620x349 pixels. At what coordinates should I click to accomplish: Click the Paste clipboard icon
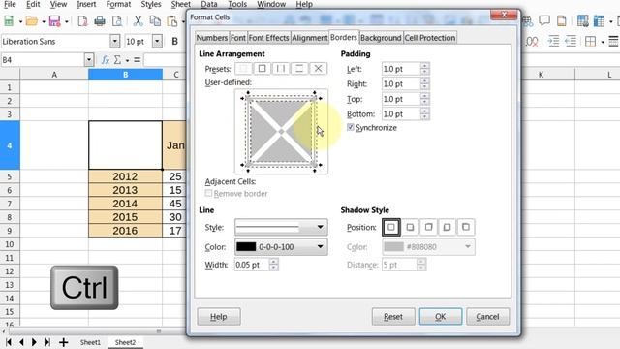(x=172, y=21)
